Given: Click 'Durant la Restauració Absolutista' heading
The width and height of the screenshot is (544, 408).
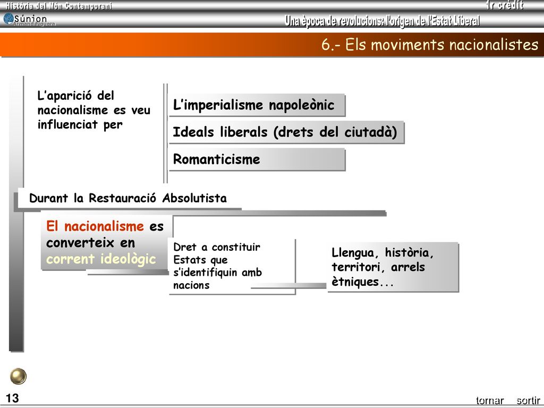Looking at the screenshot, I should pos(128,198).
